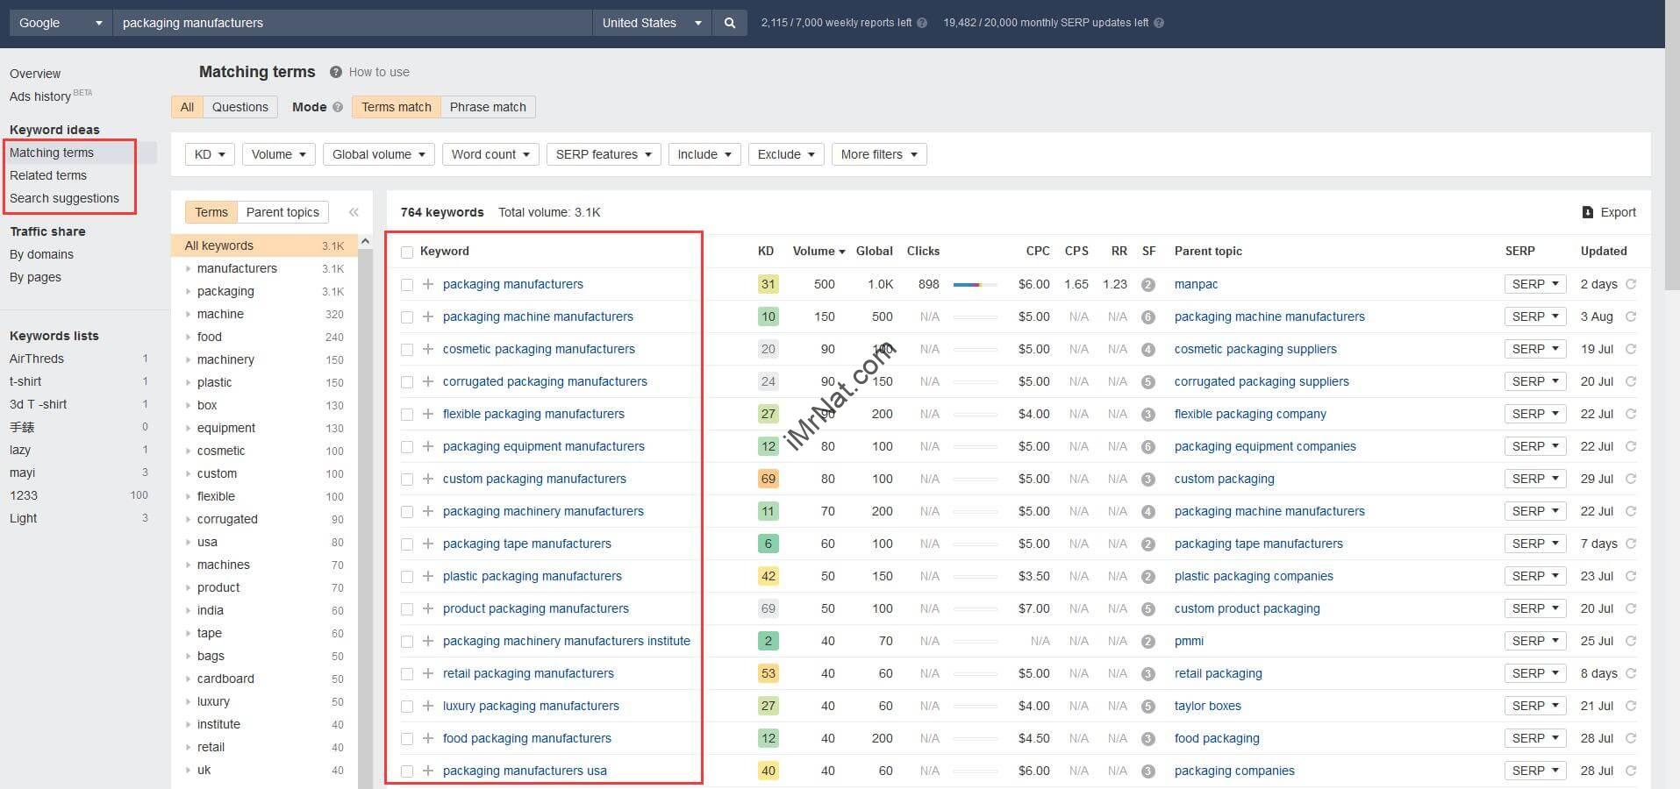
Task: Add packaging manufacturers to list with plus icon
Action: click(428, 284)
